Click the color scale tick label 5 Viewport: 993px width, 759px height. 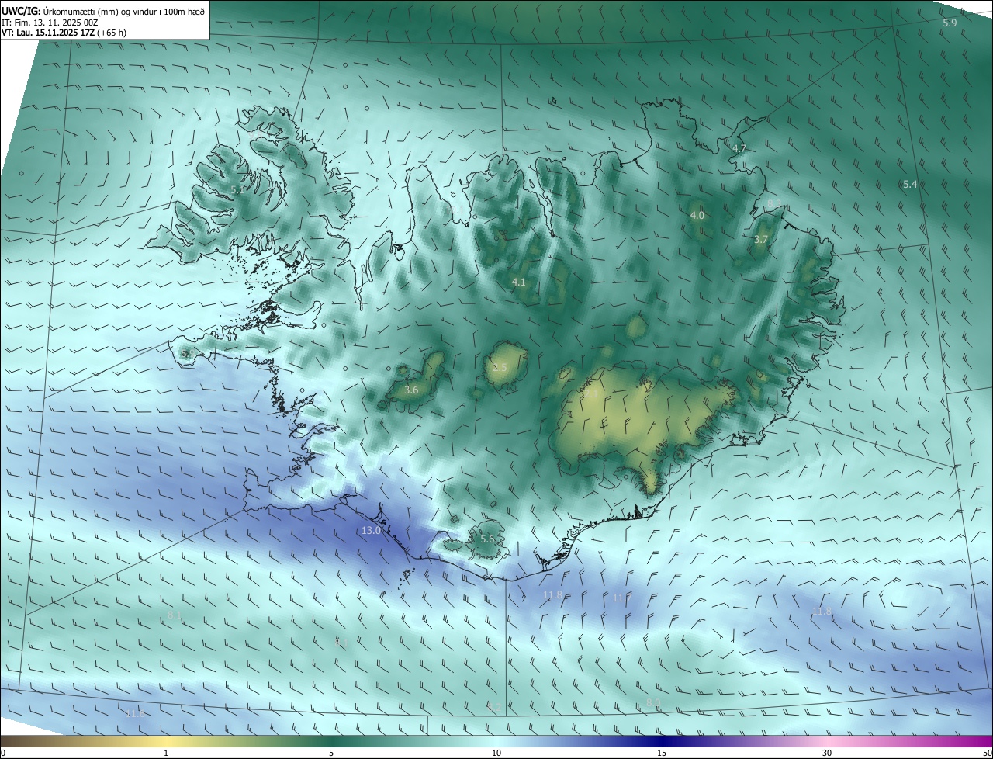pos(331,753)
